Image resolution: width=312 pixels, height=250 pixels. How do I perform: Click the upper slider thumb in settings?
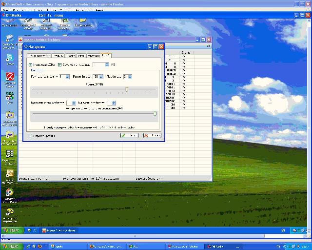tap(127, 89)
